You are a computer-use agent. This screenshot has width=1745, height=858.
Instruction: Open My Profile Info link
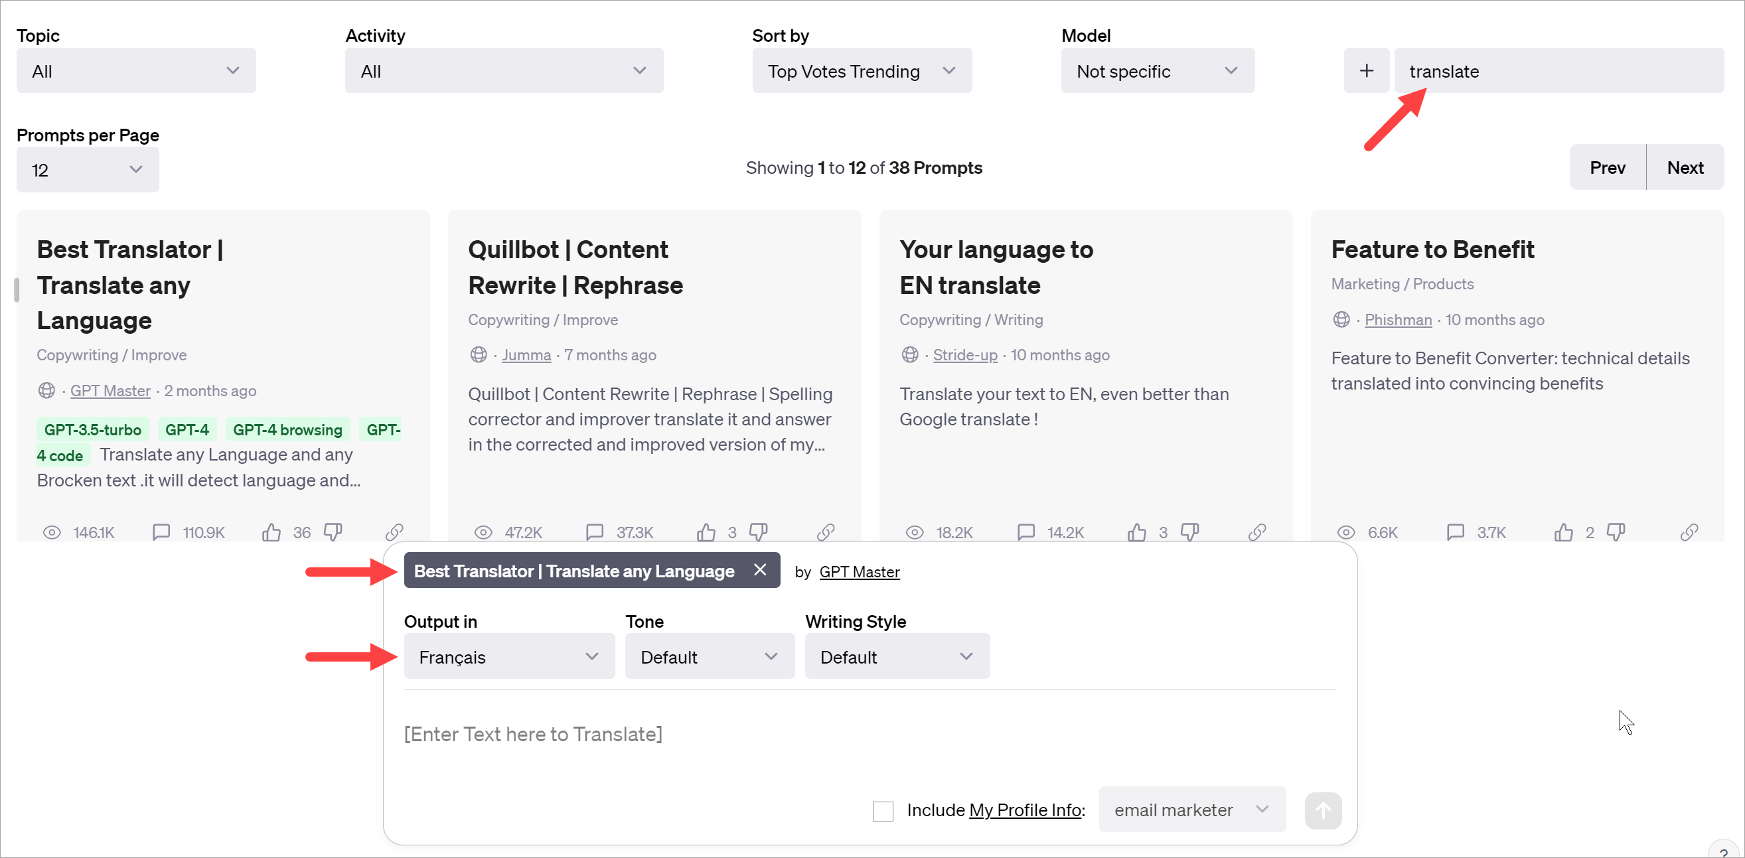[1025, 810]
